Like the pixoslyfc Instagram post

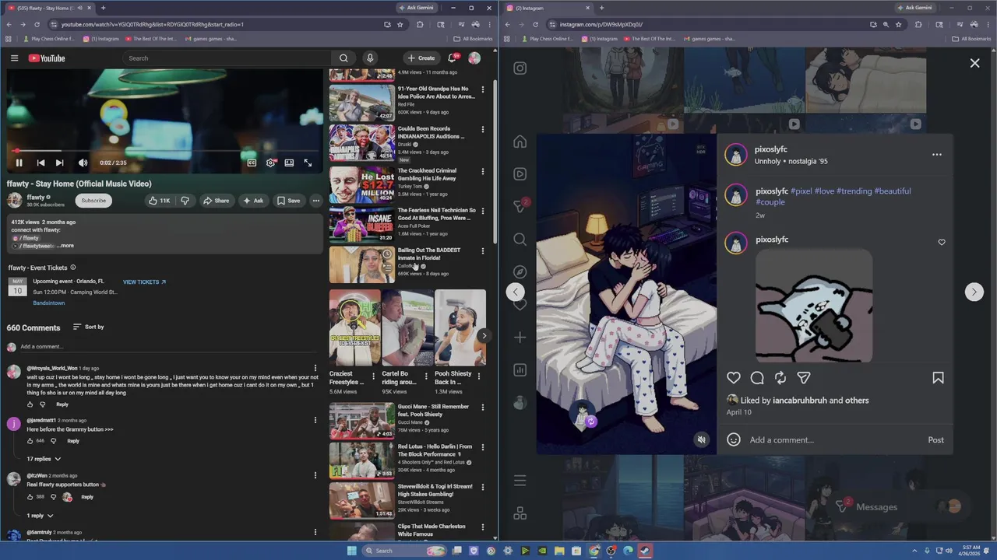[x=734, y=378]
